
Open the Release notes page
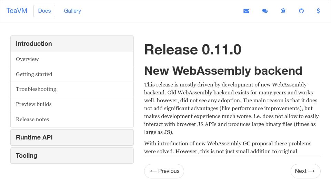click(72, 120)
